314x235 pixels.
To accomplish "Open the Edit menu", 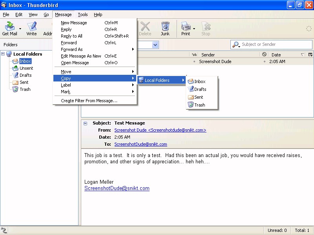I will point(19,14).
